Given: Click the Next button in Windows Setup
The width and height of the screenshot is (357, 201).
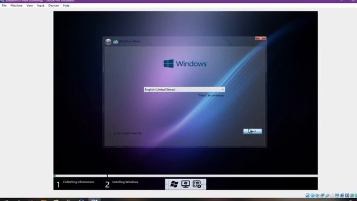Looking at the screenshot, I should [253, 131].
